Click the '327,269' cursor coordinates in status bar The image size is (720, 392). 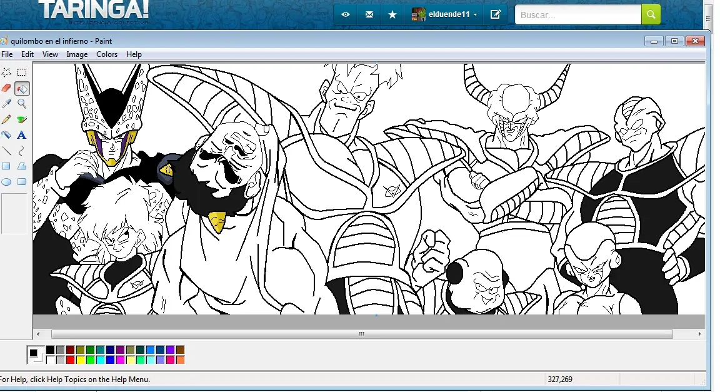[560, 379]
